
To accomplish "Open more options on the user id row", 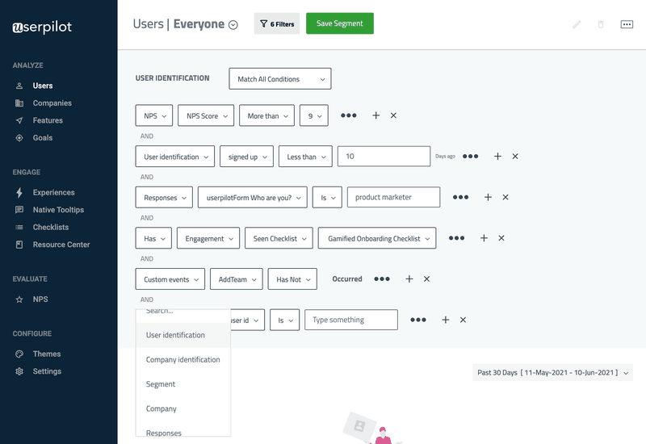I will tap(418, 320).
